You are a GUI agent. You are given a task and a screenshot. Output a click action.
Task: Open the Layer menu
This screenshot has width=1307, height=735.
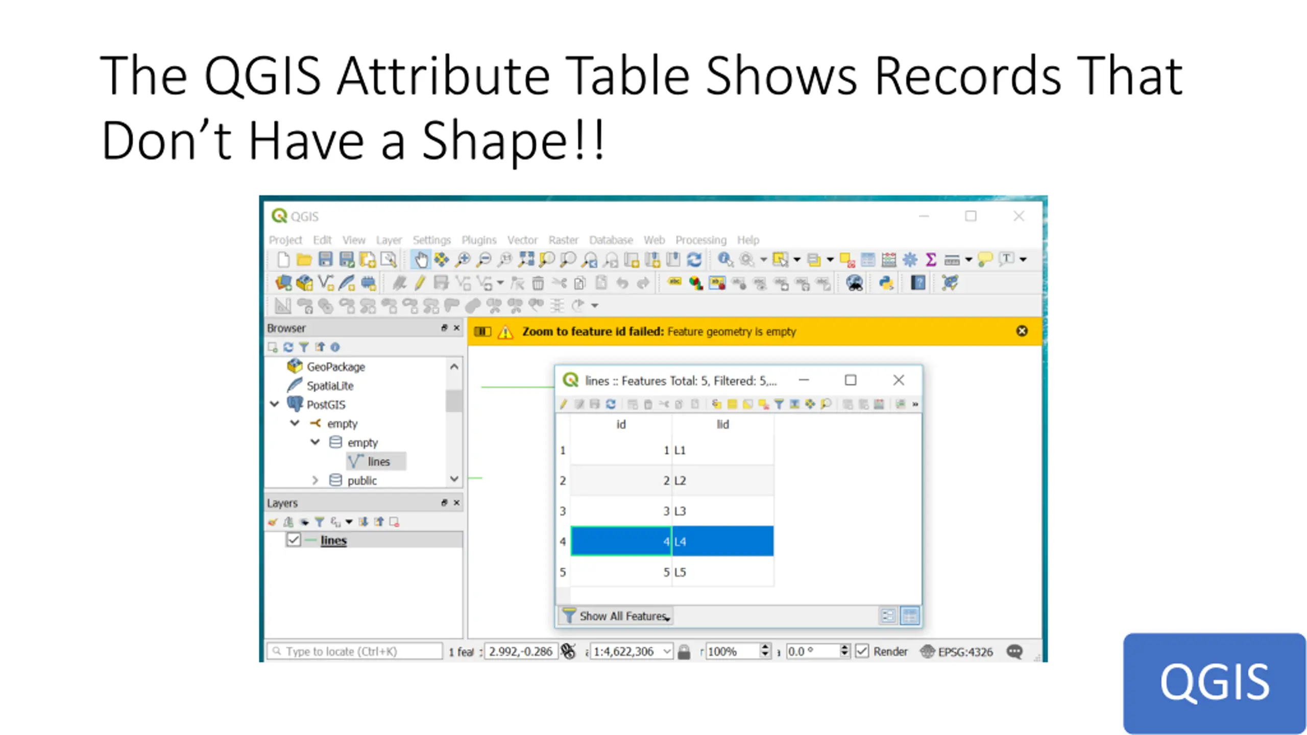click(389, 240)
